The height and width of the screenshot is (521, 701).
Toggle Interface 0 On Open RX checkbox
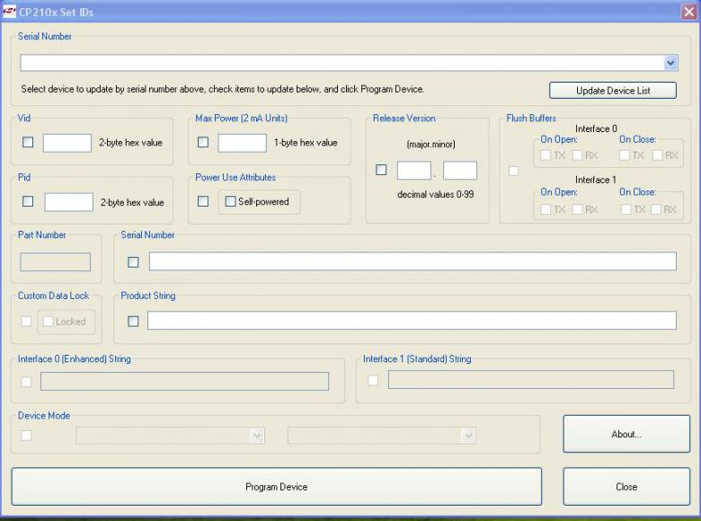577,155
